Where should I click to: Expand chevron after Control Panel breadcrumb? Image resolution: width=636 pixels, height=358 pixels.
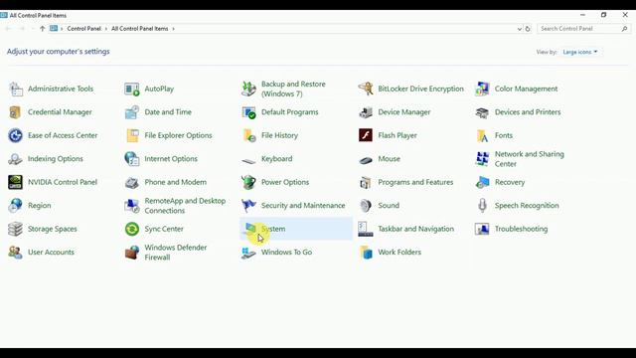106,29
